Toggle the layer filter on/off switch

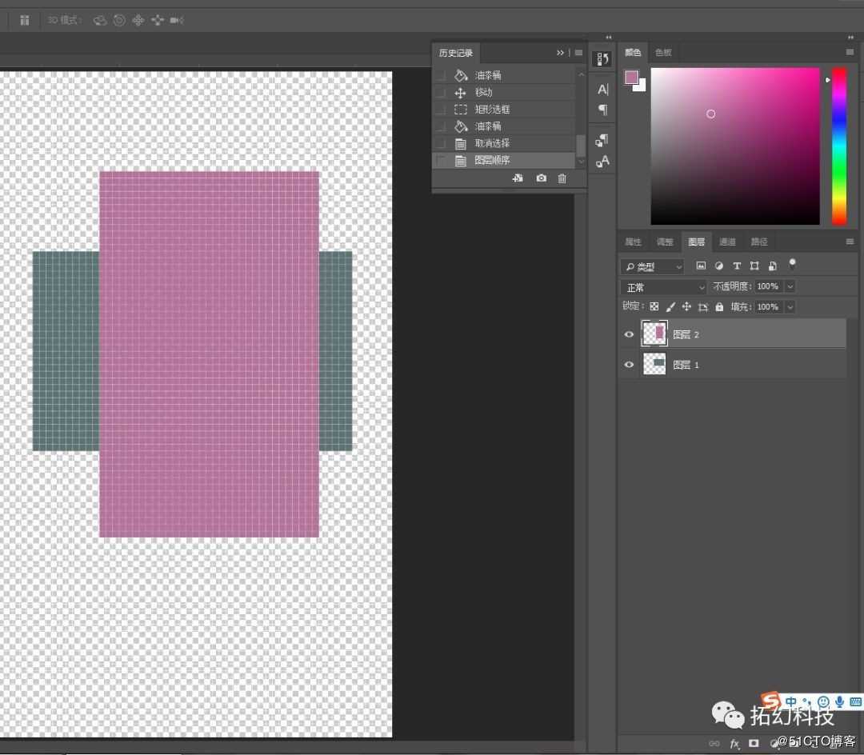click(792, 264)
